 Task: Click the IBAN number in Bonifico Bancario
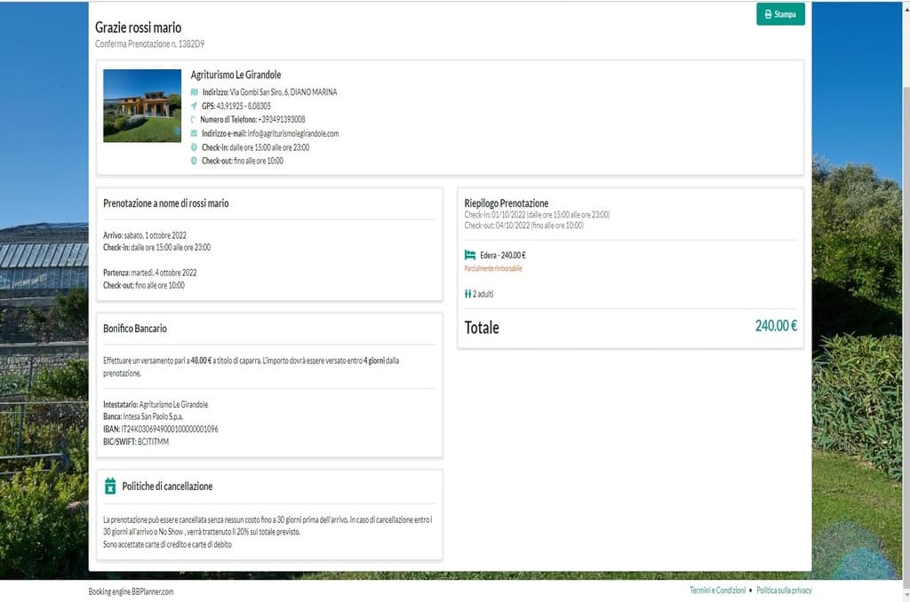click(x=170, y=429)
